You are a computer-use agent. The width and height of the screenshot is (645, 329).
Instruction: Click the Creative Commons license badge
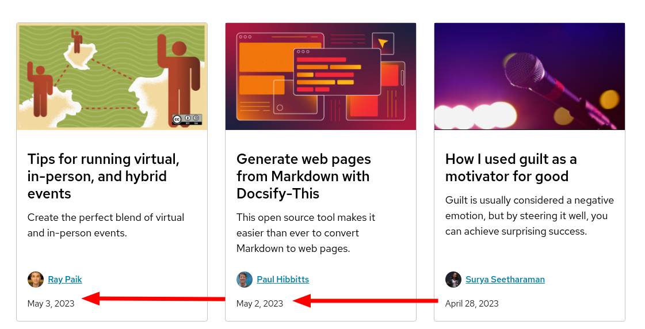(187, 120)
